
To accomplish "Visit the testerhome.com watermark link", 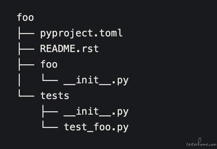I will [x=201, y=144].
